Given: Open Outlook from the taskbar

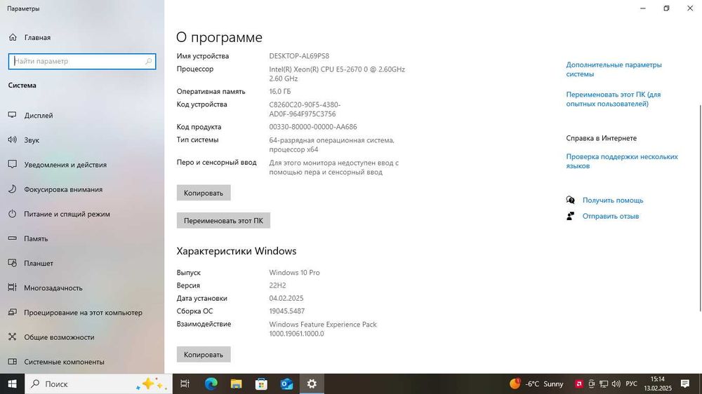Looking at the screenshot, I should (x=286, y=383).
